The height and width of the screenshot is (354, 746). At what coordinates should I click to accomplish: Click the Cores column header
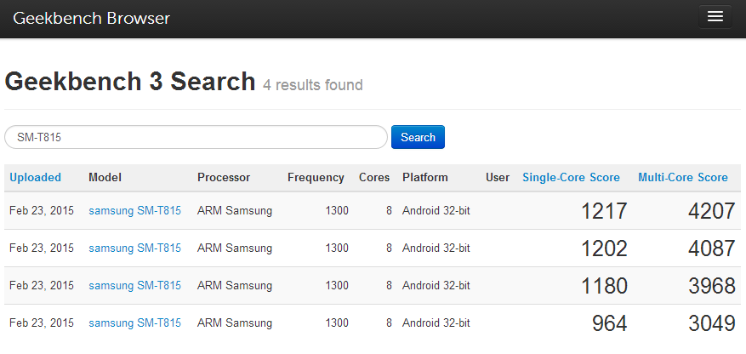point(374,178)
